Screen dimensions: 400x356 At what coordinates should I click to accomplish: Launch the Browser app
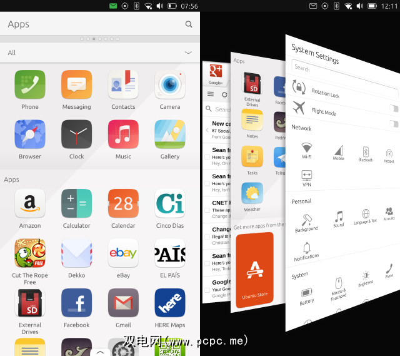tap(30, 134)
